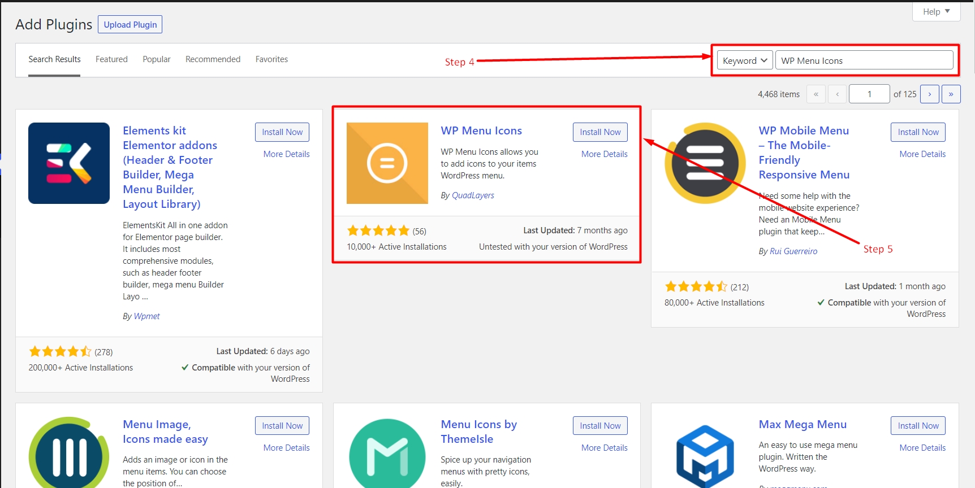Open the Recommended plugins tab

point(213,59)
